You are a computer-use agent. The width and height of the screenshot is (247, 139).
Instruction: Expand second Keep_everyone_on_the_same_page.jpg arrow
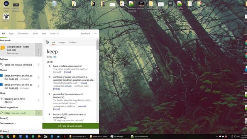(x=39, y=86)
